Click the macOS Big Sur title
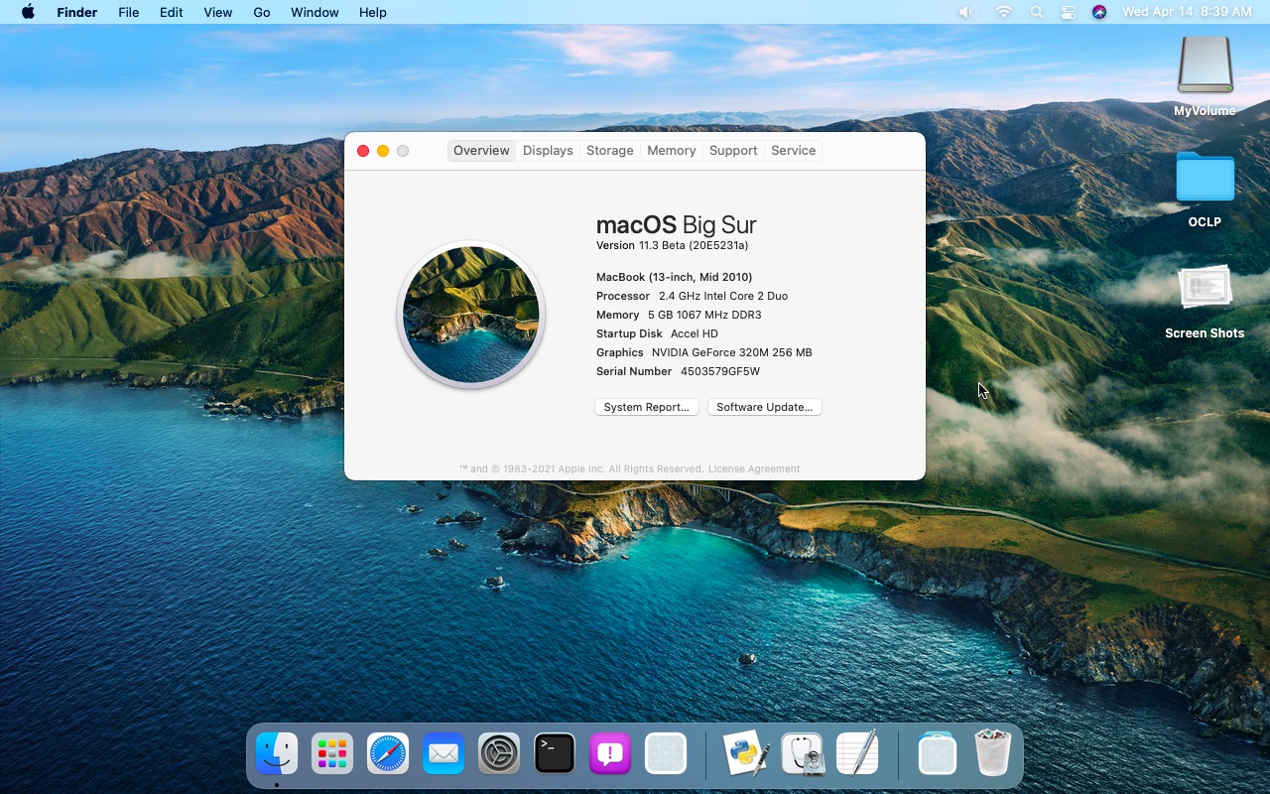Image resolution: width=1270 pixels, height=794 pixels. (x=677, y=224)
